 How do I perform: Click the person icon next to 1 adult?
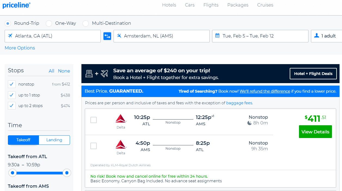pyautogui.click(x=316, y=36)
